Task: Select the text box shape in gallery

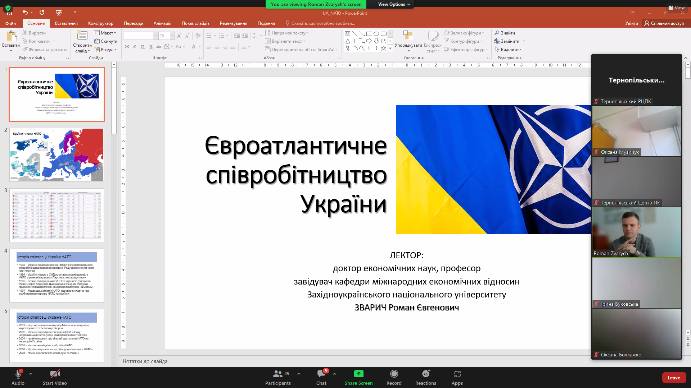Action: (348, 34)
